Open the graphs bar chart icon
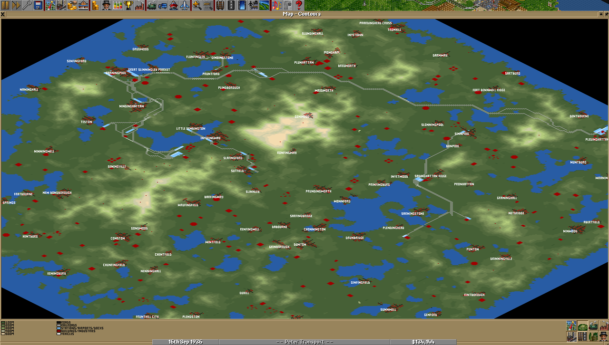 pos(117,5)
